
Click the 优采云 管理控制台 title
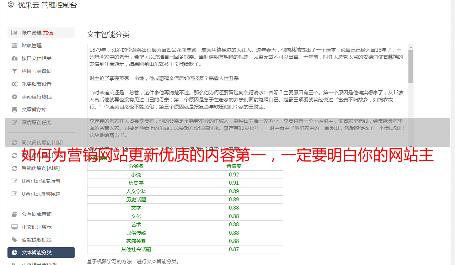47,5
